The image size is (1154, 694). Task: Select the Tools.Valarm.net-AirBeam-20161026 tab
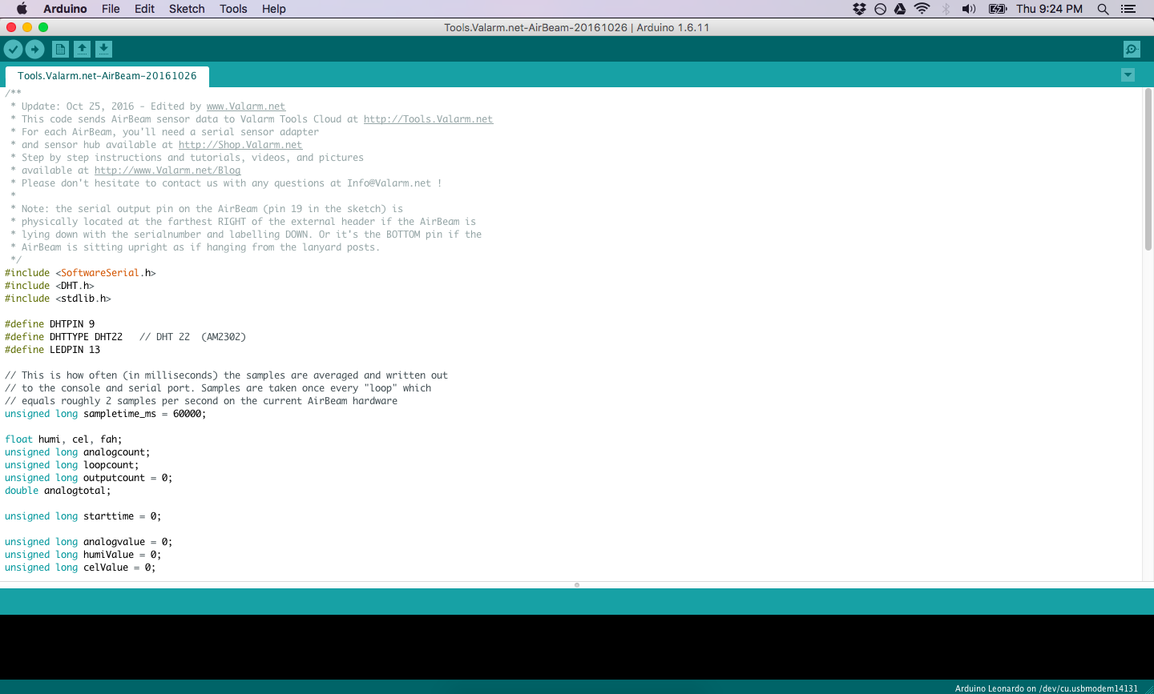pyautogui.click(x=107, y=76)
